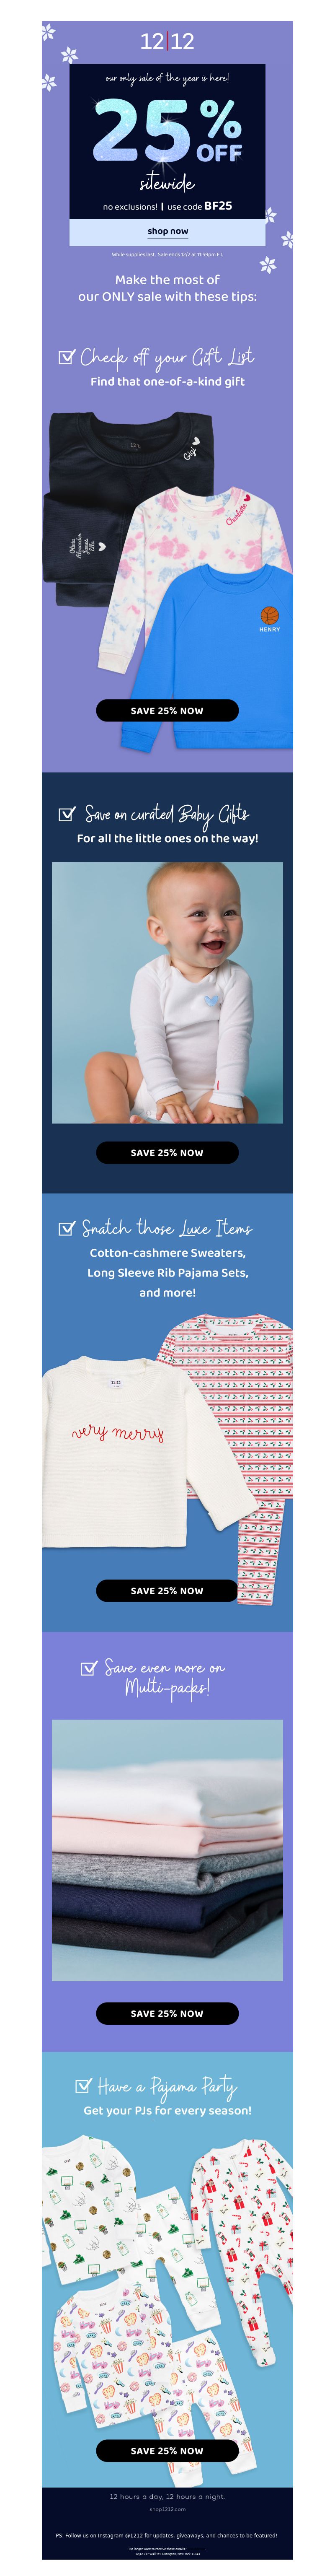Click the stacked folded shirts photo
Image resolution: width=335 pixels, height=2576 pixels.
click(167, 1850)
